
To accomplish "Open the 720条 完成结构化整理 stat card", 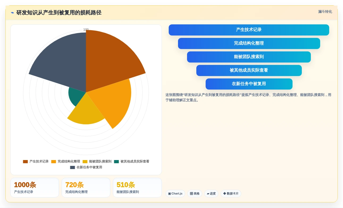I will (86, 188).
